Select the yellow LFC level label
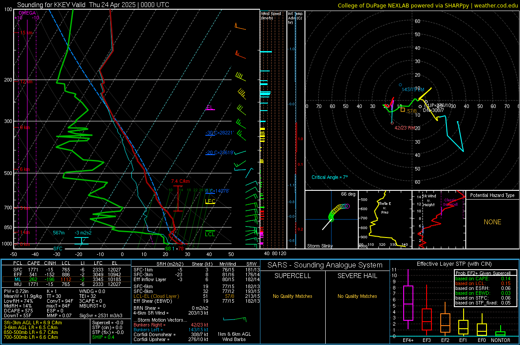Screen dimensions: 520x345 (210, 201)
